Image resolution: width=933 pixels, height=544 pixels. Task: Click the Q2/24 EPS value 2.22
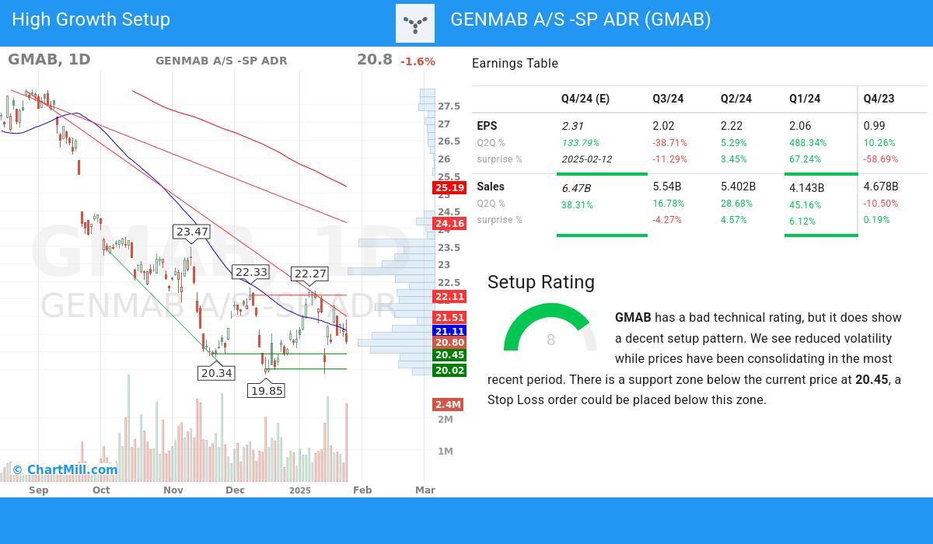[732, 126]
